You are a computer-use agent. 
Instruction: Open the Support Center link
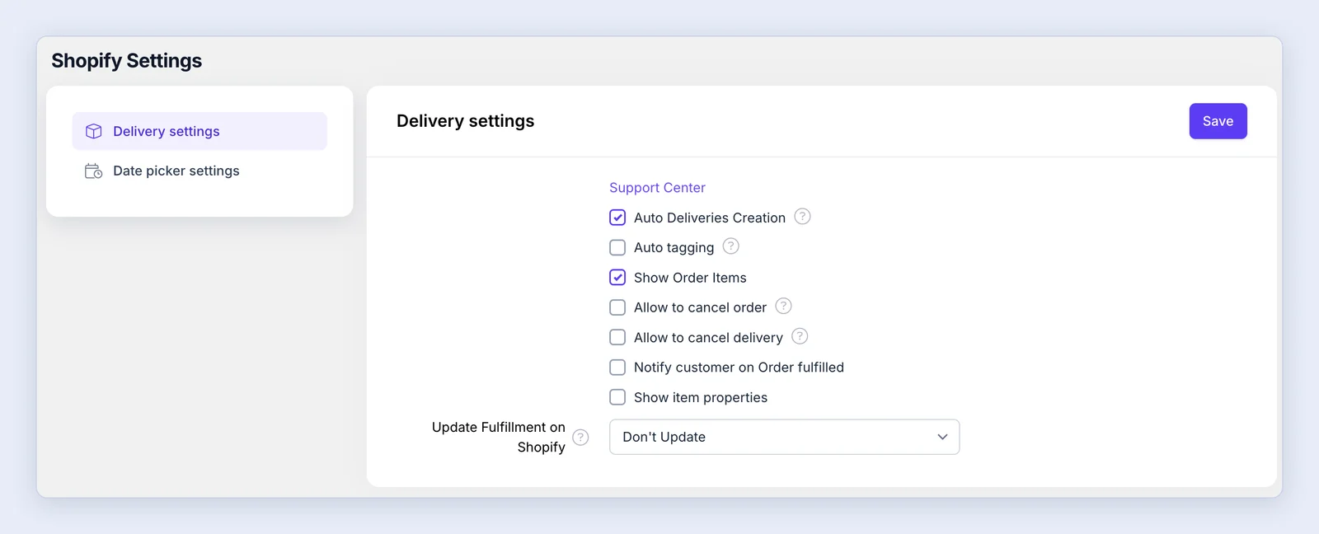tap(657, 188)
